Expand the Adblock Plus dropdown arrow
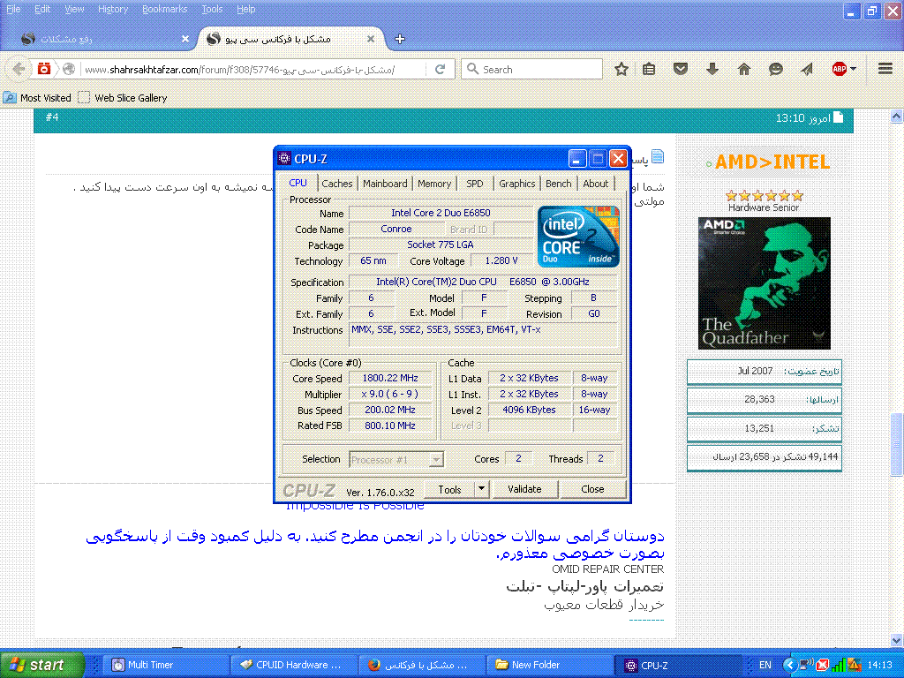The image size is (904, 678). coord(853,69)
